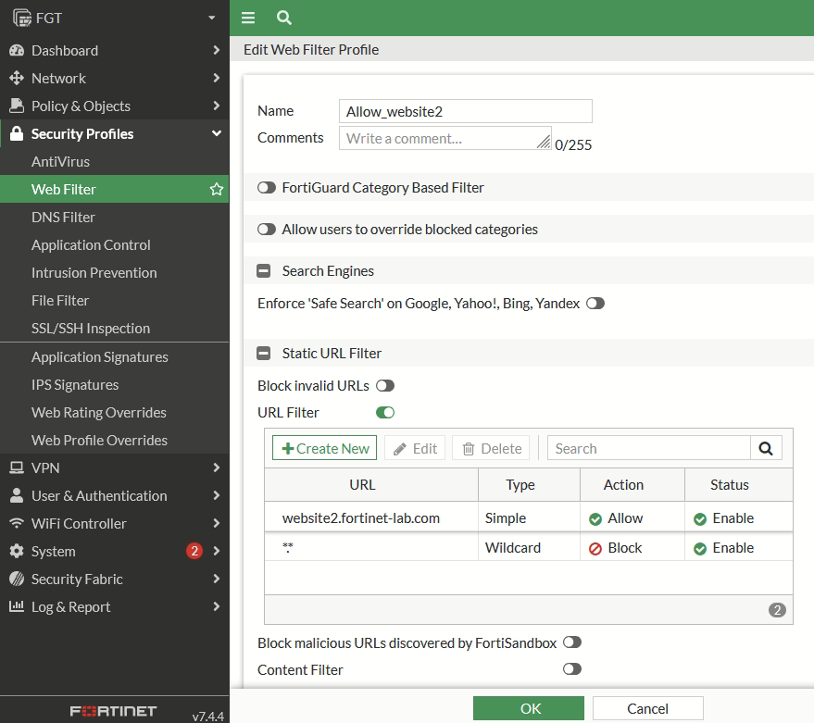
Task: Click the Create New button
Action: pos(325,448)
